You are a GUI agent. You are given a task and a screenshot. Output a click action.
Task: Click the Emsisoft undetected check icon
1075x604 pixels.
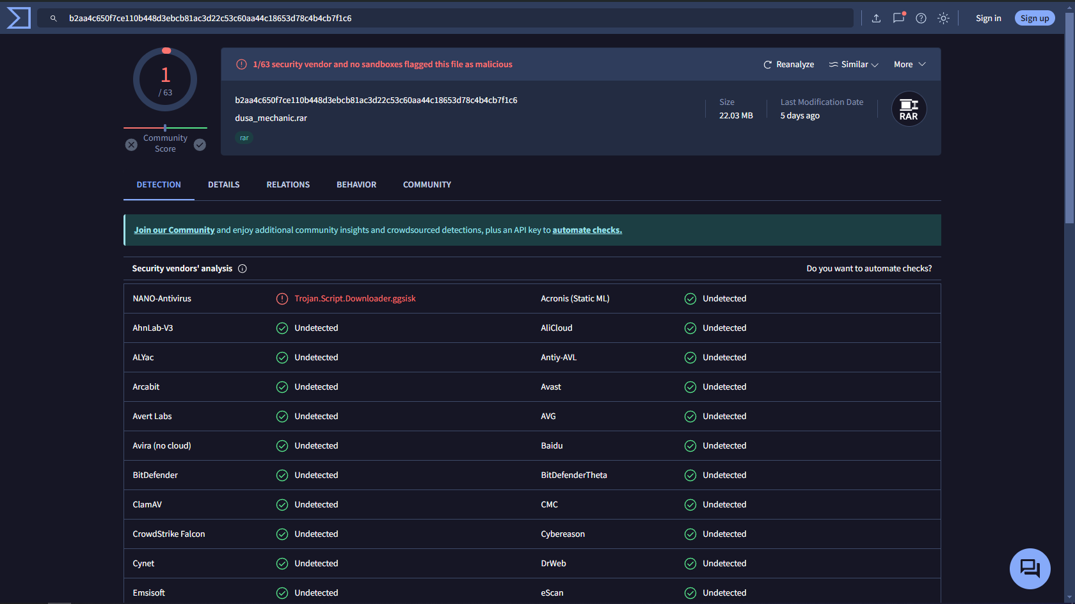point(282,593)
